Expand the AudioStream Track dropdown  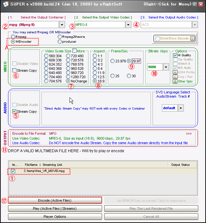point(181,108)
